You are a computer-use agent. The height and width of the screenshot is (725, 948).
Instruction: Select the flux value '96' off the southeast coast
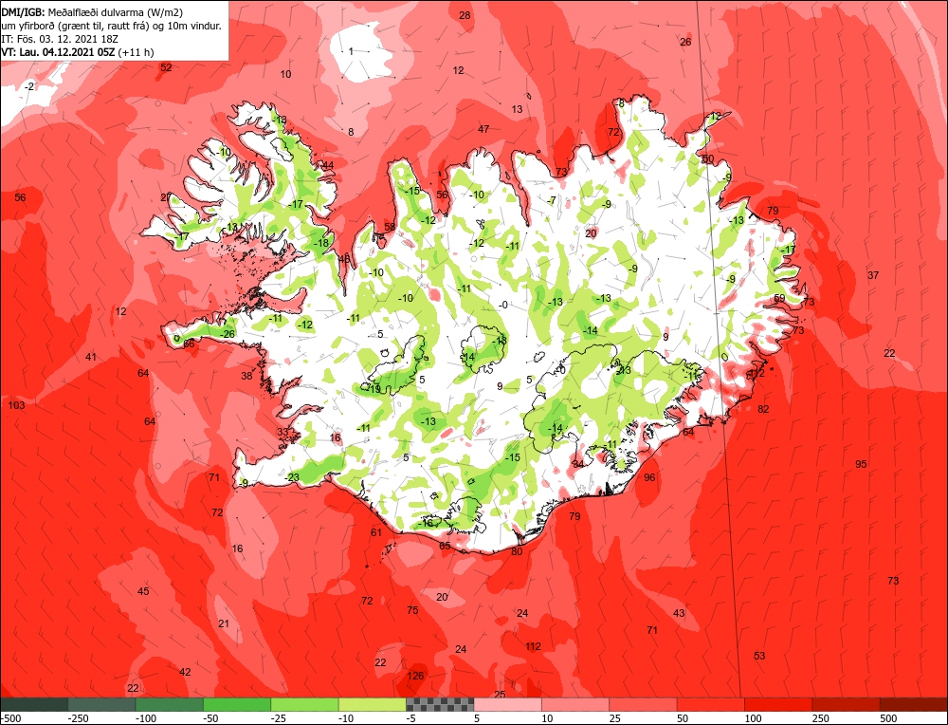pos(649,477)
